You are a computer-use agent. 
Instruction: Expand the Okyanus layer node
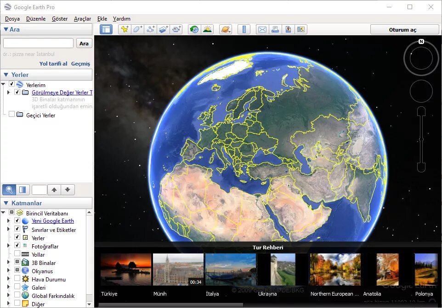point(8,270)
